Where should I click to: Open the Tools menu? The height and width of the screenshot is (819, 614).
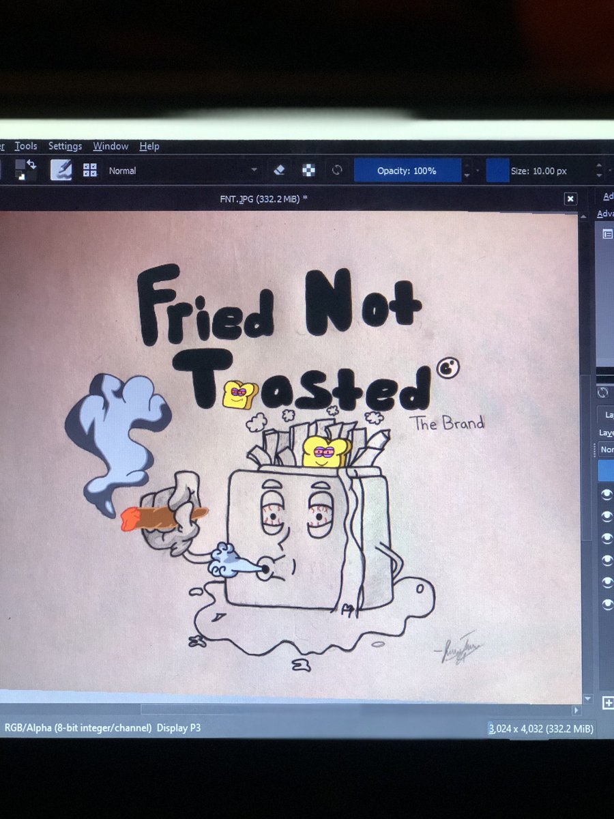[26, 146]
